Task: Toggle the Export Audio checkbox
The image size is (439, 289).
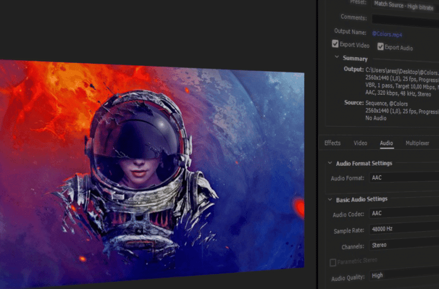Action: click(381, 47)
